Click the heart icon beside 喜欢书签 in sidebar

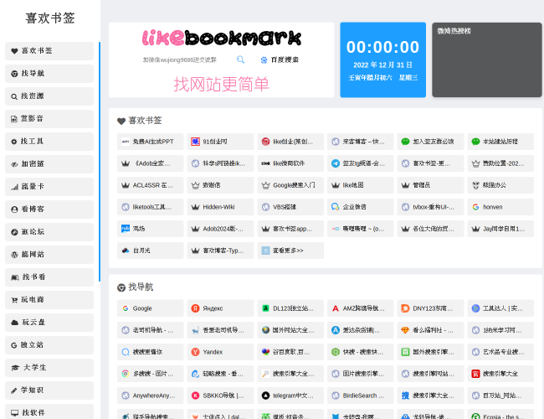click(x=14, y=50)
